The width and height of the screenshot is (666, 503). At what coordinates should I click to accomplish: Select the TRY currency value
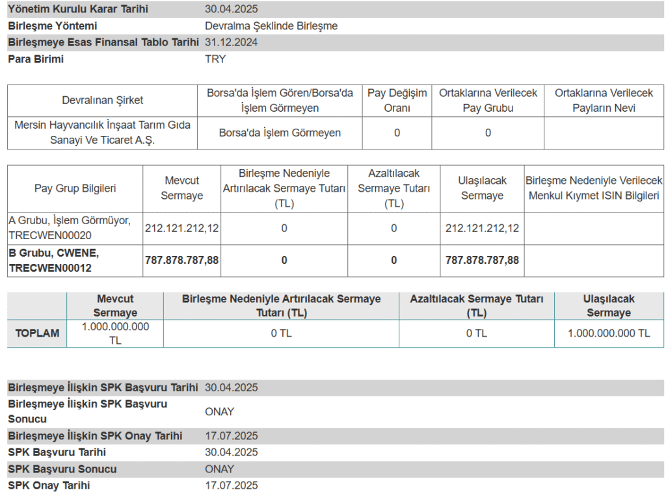pos(215,59)
